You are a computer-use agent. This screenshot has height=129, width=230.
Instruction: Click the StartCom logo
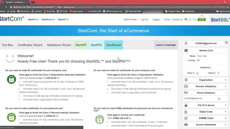[x=12, y=19]
